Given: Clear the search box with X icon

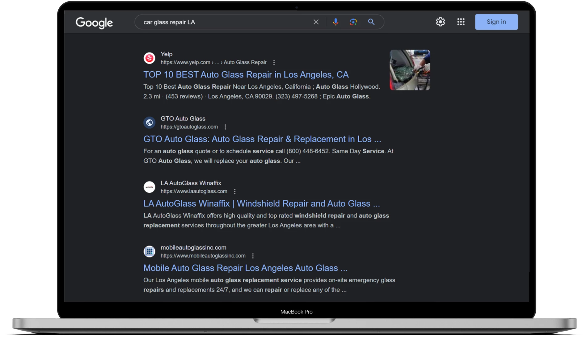Looking at the screenshot, I should click(x=316, y=22).
